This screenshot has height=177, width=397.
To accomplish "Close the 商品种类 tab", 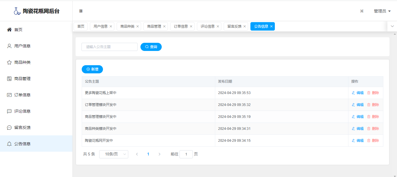I will tap(138, 26).
